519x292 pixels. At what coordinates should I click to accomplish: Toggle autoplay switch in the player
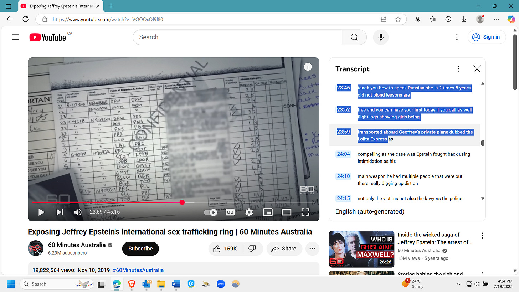point(211,212)
